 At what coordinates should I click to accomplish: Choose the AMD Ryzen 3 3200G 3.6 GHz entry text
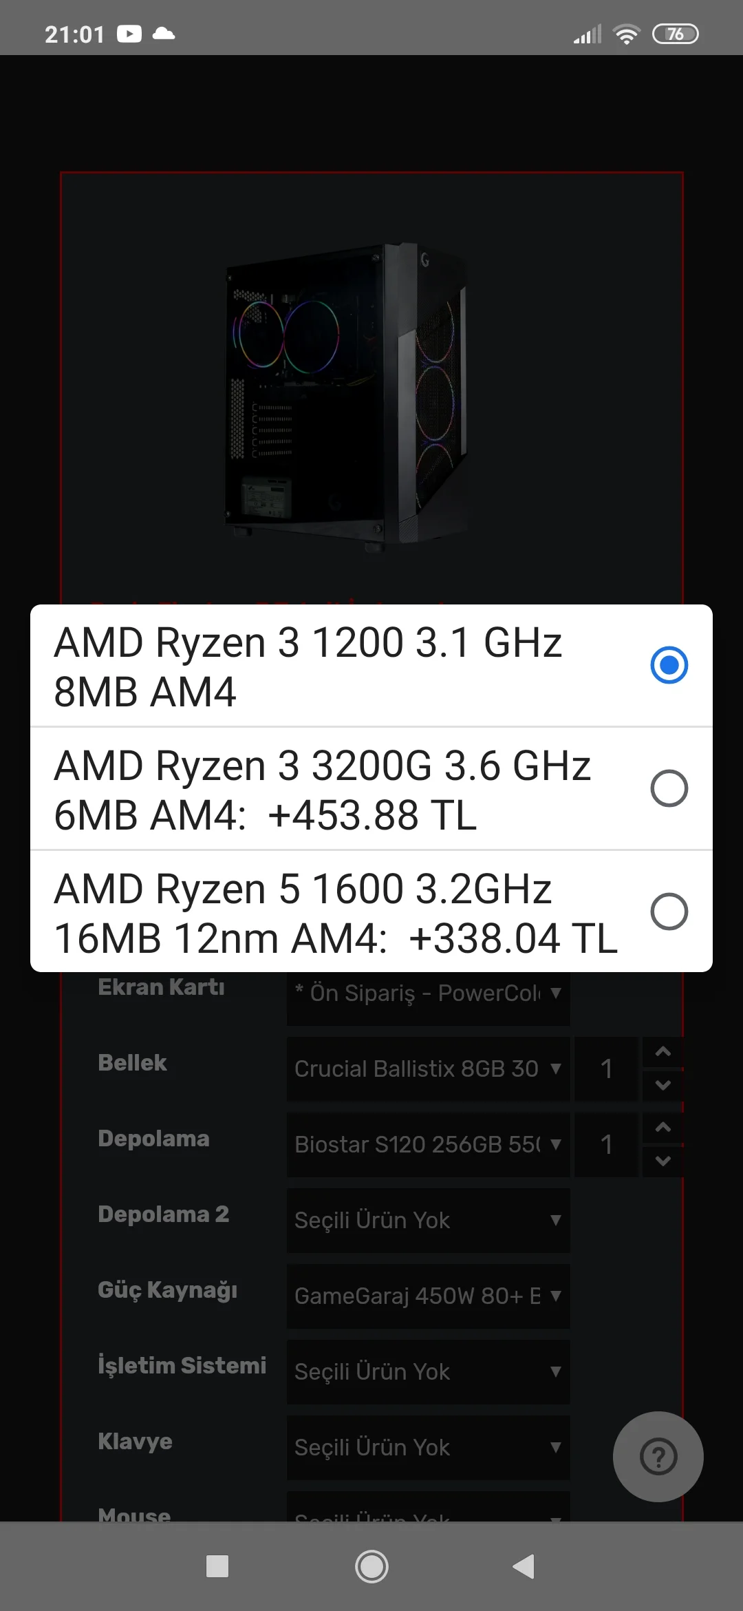[x=322, y=790]
